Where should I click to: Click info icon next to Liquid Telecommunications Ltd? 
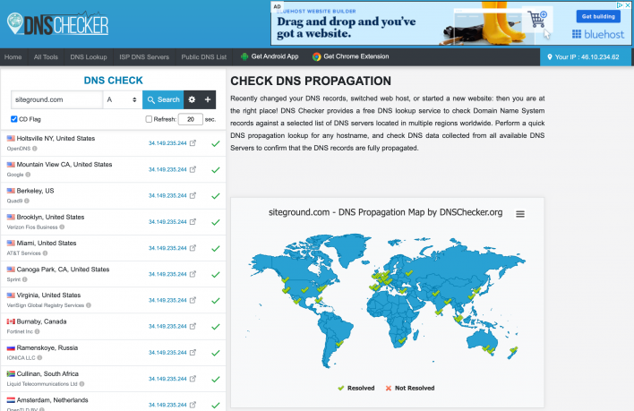click(x=81, y=384)
